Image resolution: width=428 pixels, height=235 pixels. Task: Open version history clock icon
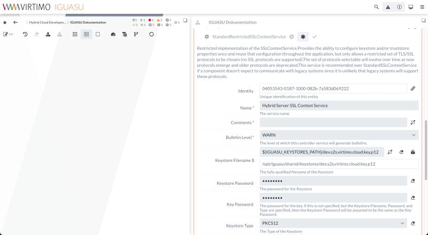point(25,34)
